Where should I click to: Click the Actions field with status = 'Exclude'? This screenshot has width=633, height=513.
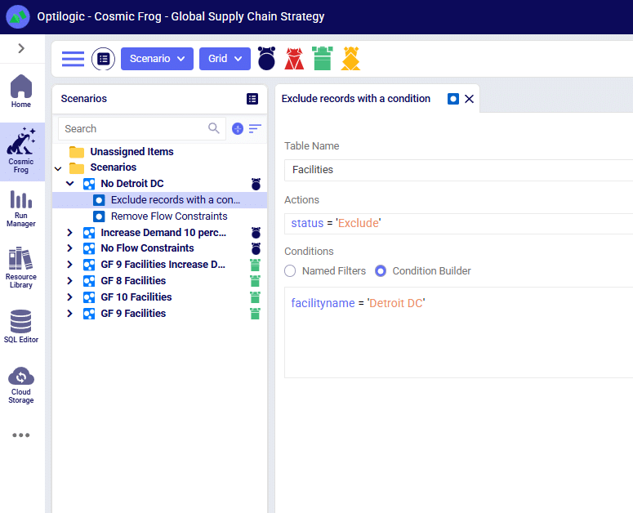tap(458, 223)
